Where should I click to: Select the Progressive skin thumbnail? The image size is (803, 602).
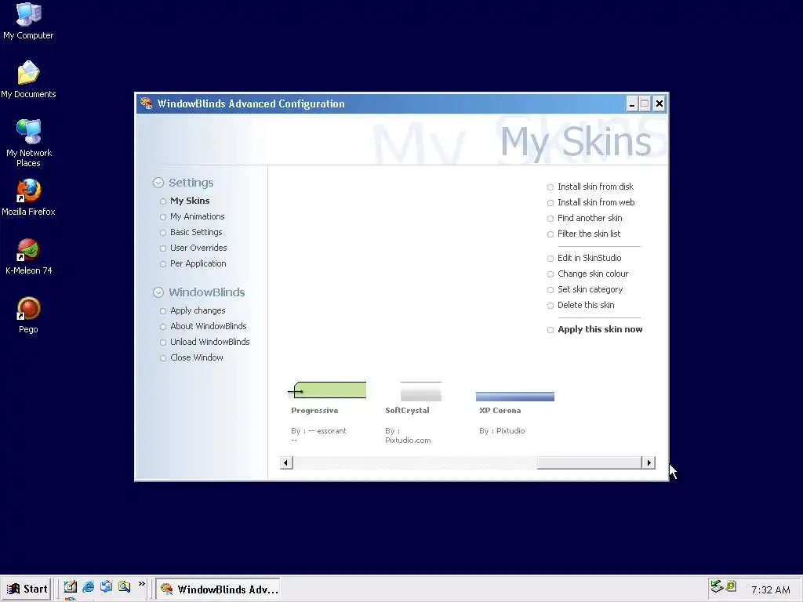pos(327,390)
